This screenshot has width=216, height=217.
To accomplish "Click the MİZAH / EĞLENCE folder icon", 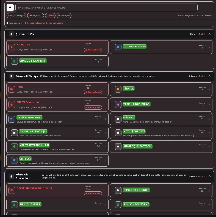I will point(118,133).
